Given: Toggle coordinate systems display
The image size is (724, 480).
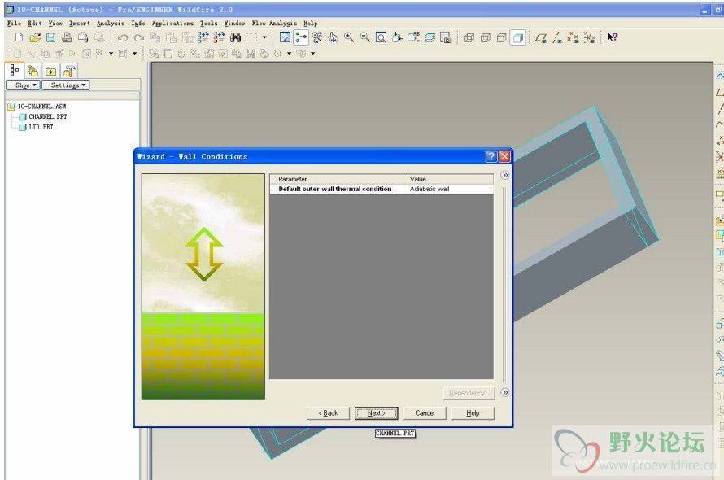Looking at the screenshot, I should (x=589, y=37).
